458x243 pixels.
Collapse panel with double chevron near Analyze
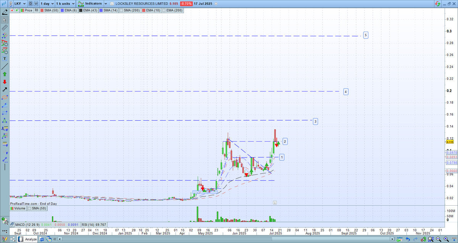[x=55, y=239]
